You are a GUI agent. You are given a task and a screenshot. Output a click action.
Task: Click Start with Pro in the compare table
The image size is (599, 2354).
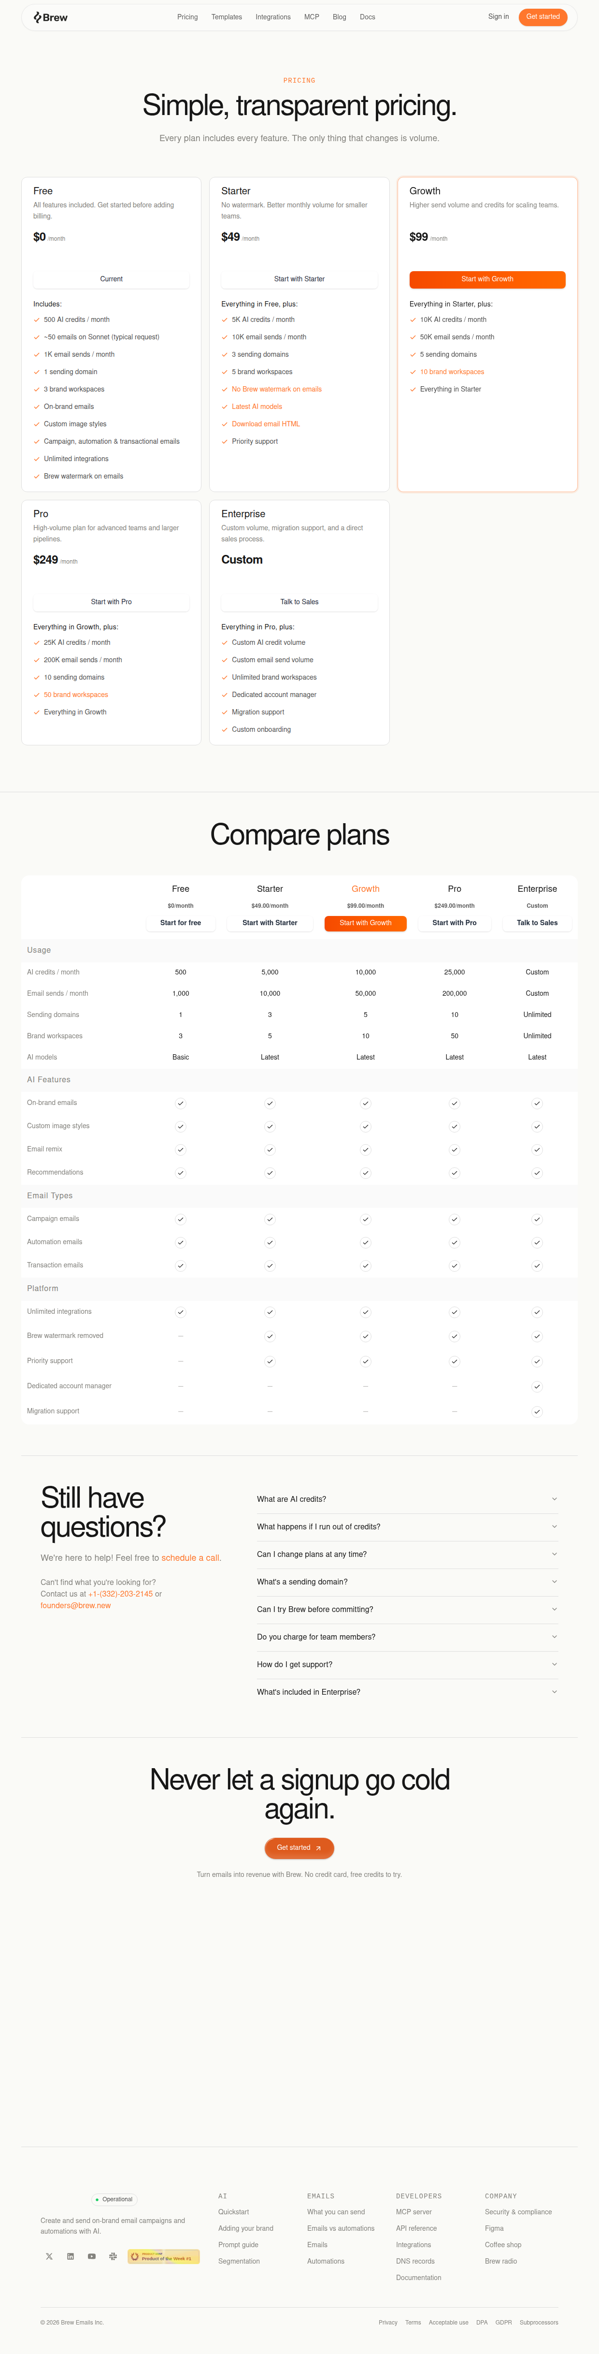[455, 923]
